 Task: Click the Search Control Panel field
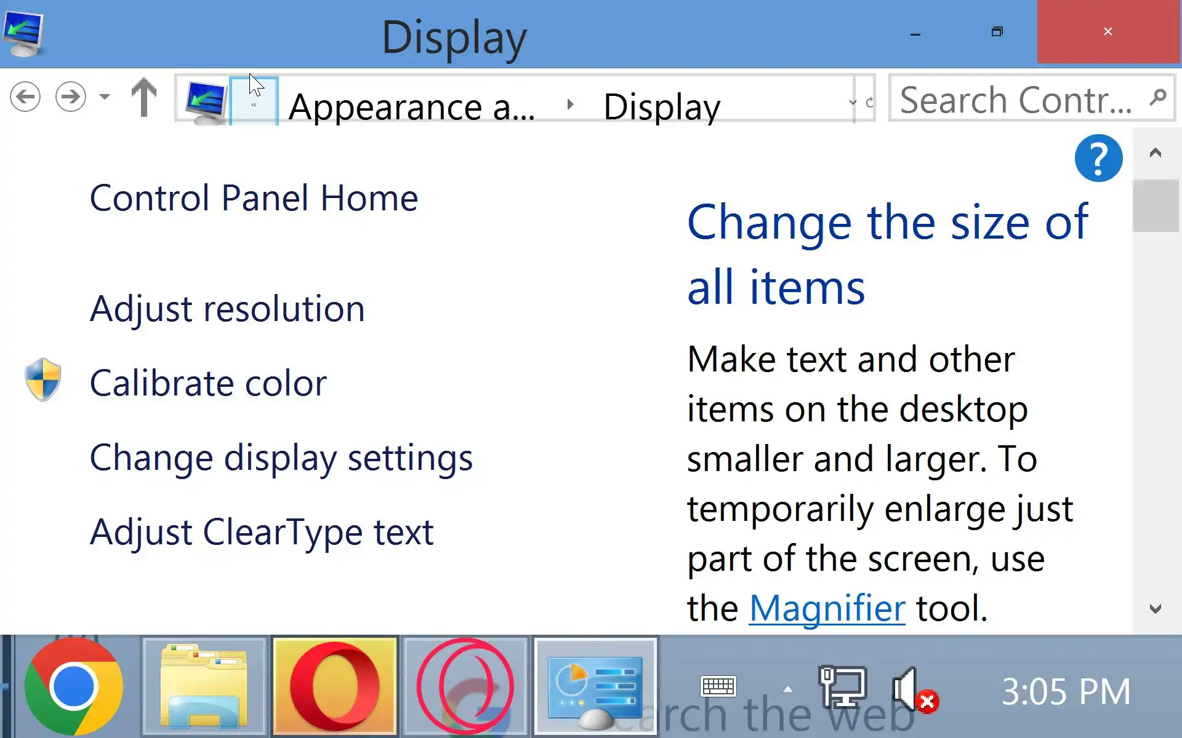[1016, 100]
